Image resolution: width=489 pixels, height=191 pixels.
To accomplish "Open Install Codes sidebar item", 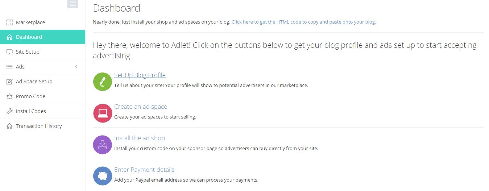I will point(31,111).
